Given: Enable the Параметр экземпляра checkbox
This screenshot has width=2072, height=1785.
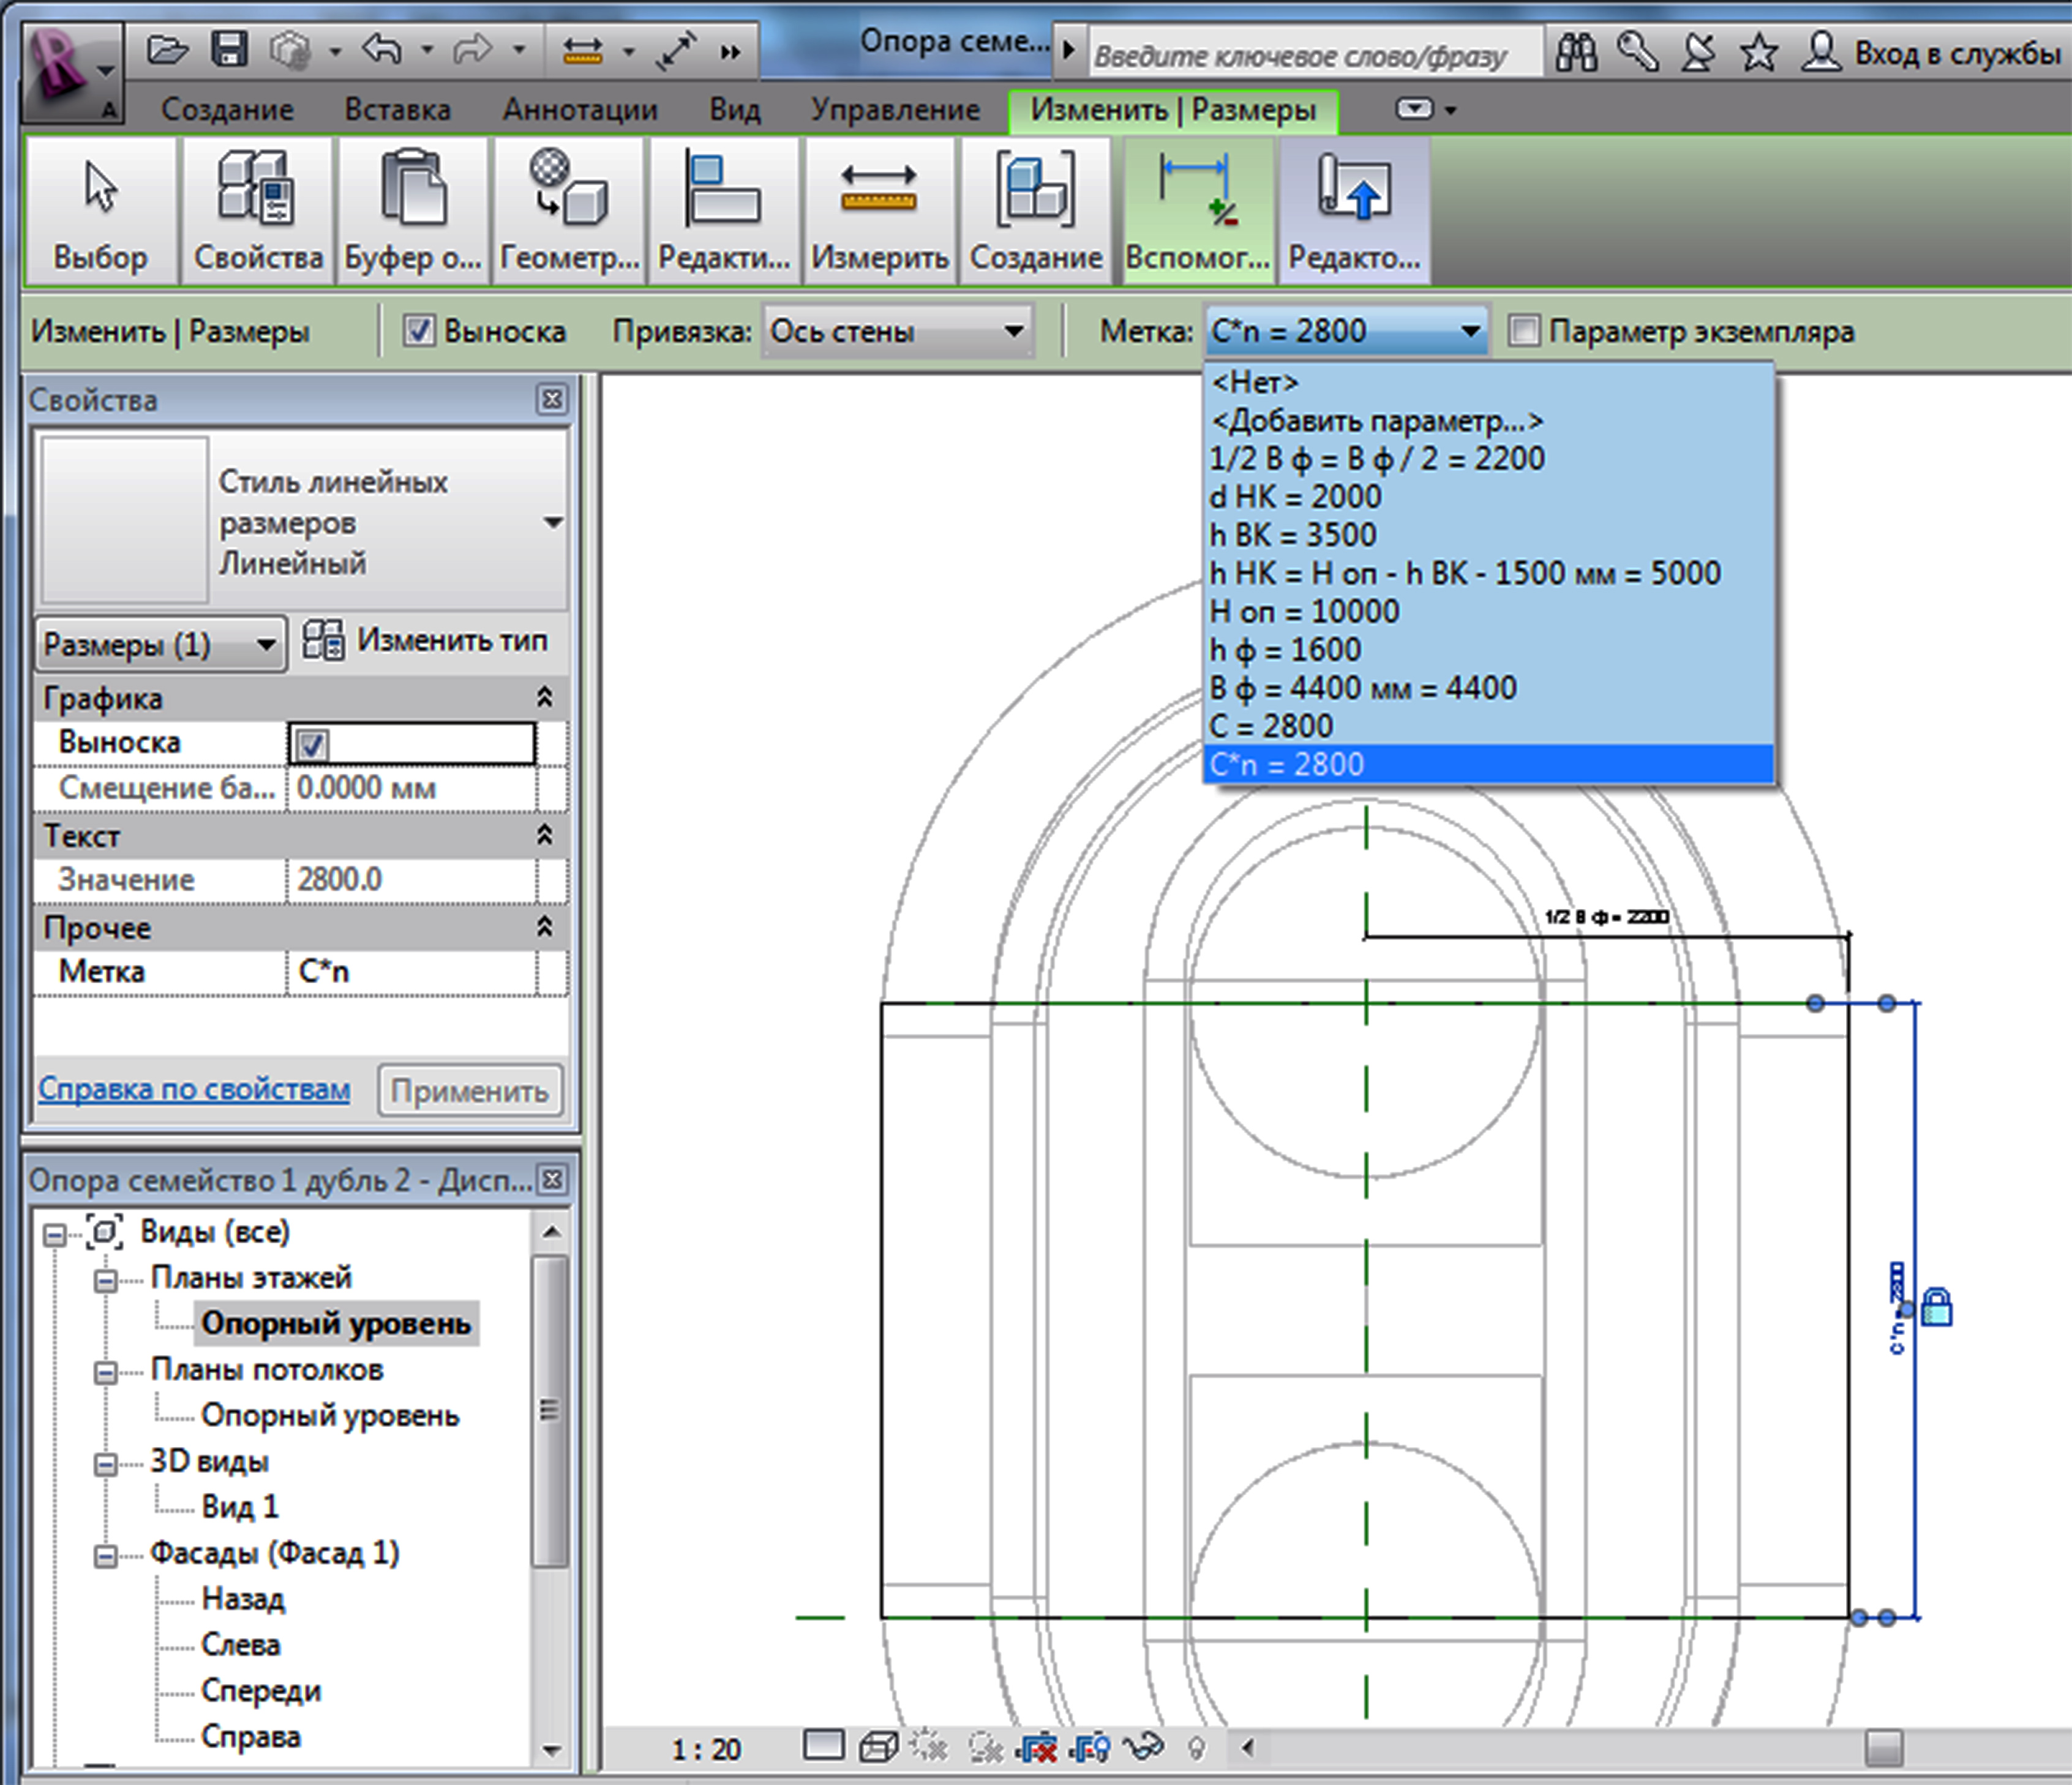Looking at the screenshot, I should (x=1523, y=331).
